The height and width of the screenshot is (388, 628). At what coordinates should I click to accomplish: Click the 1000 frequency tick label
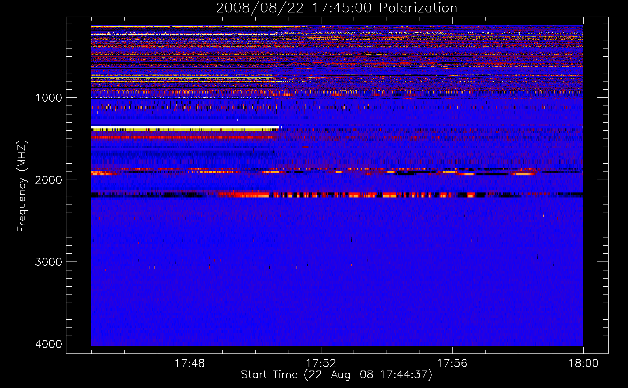pyautogui.click(x=49, y=98)
